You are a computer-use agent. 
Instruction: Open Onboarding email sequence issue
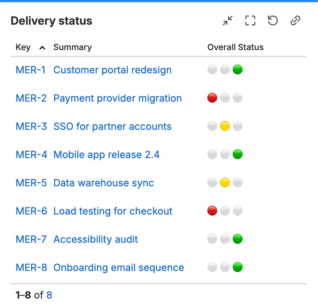coord(119,267)
